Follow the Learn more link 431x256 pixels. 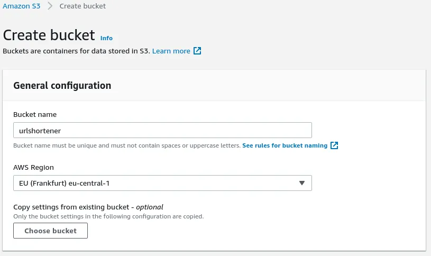click(x=171, y=51)
